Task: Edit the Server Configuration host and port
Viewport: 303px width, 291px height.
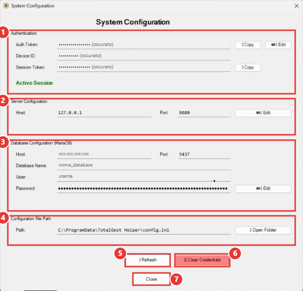Action: pos(263,113)
